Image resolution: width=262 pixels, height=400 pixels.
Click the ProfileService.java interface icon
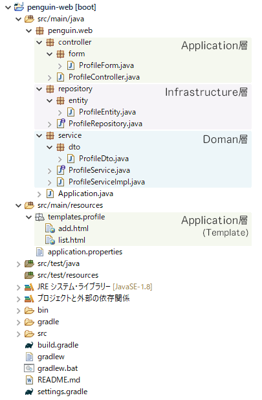click(61, 170)
